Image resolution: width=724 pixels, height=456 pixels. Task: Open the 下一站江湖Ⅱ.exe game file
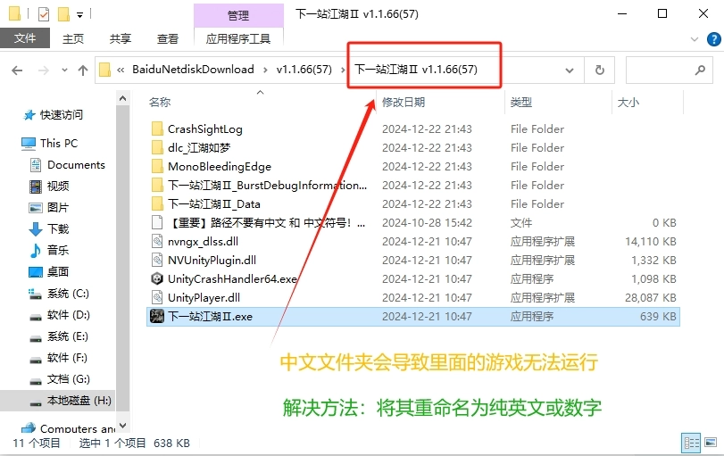pos(210,316)
